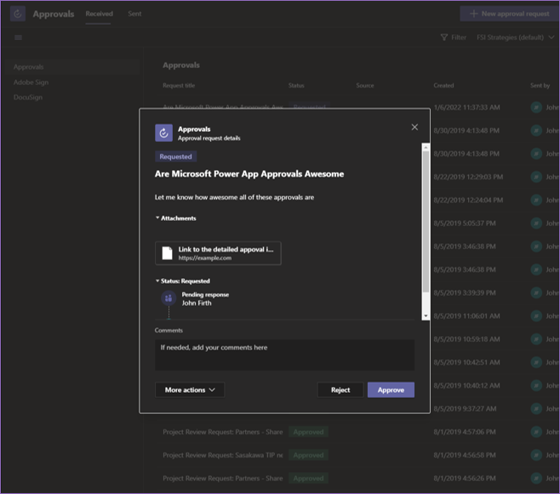
Task: Click the Source column header
Action: pyautogui.click(x=364, y=86)
